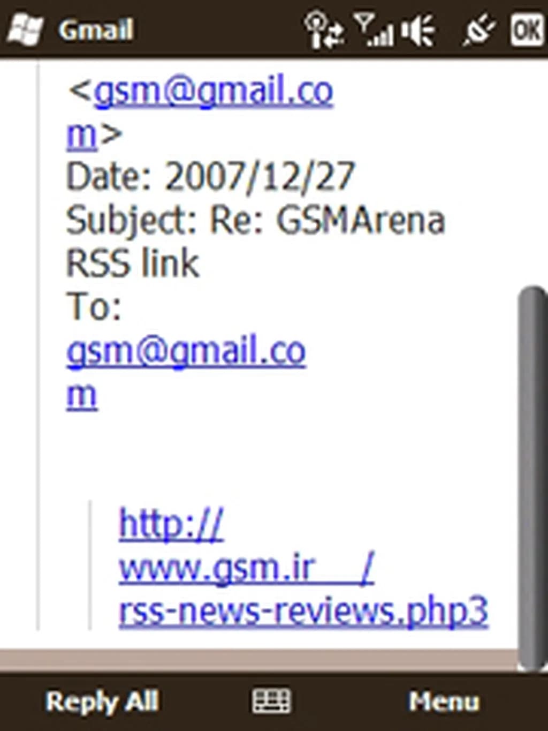This screenshot has height=731, width=548.
Task: Check the signal strength antenna icon
Action: (x=374, y=30)
